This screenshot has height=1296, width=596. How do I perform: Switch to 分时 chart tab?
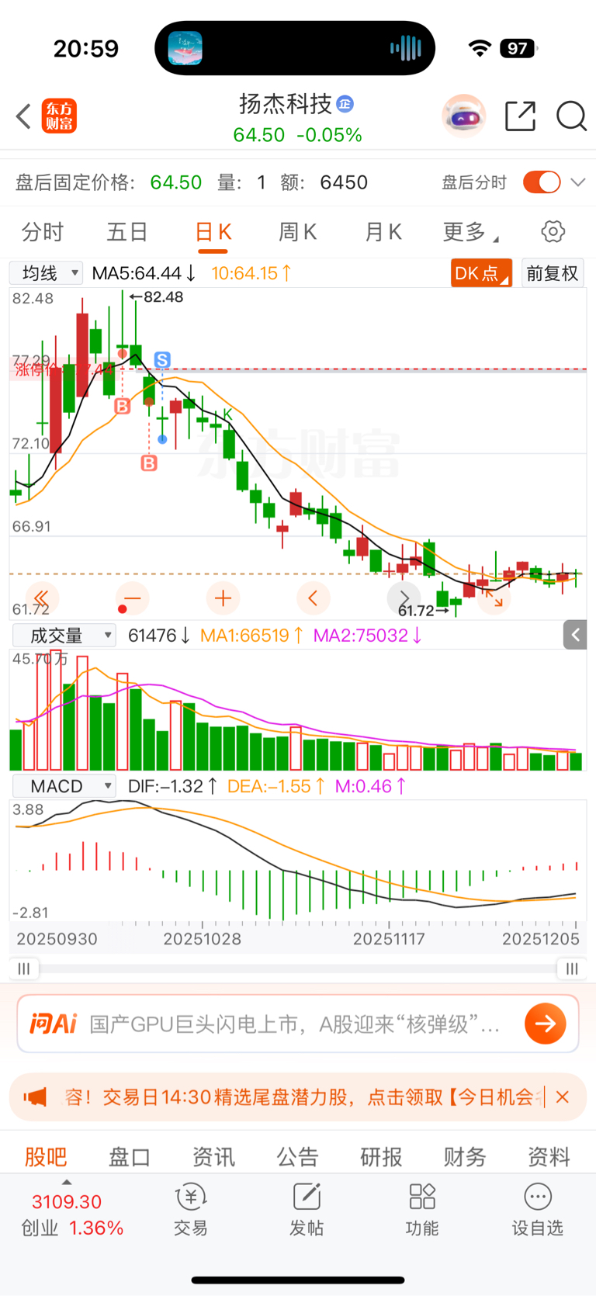point(43,231)
